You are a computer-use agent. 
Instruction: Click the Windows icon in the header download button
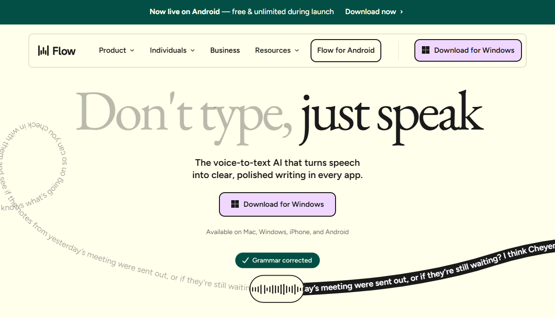tap(426, 50)
